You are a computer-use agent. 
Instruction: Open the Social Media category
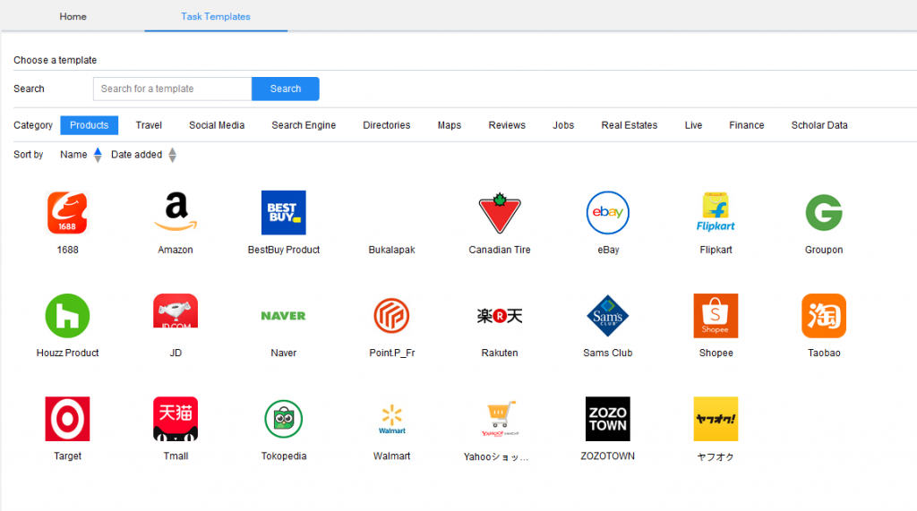217,125
